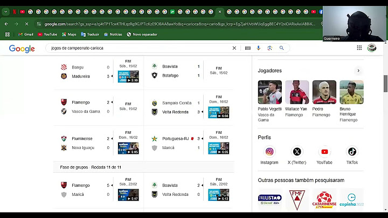This screenshot has width=388, height=218.
Task: Open the Netflix tab
Action: coord(15,12)
